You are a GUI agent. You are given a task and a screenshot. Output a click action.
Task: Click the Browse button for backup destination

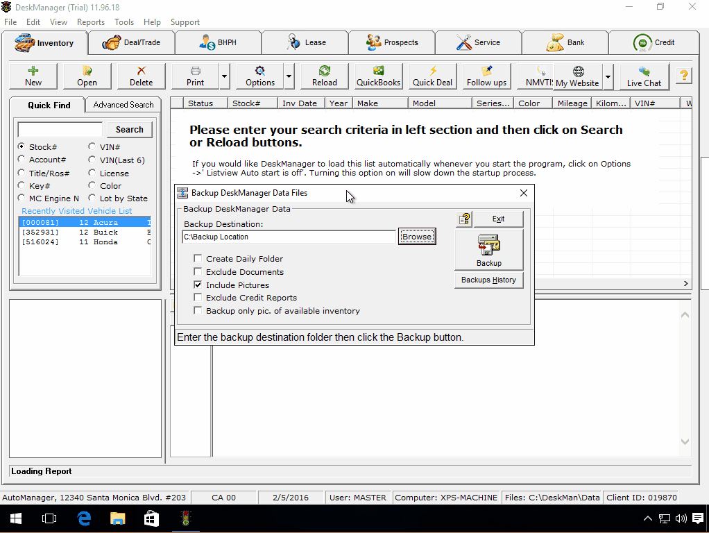coord(417,237)
